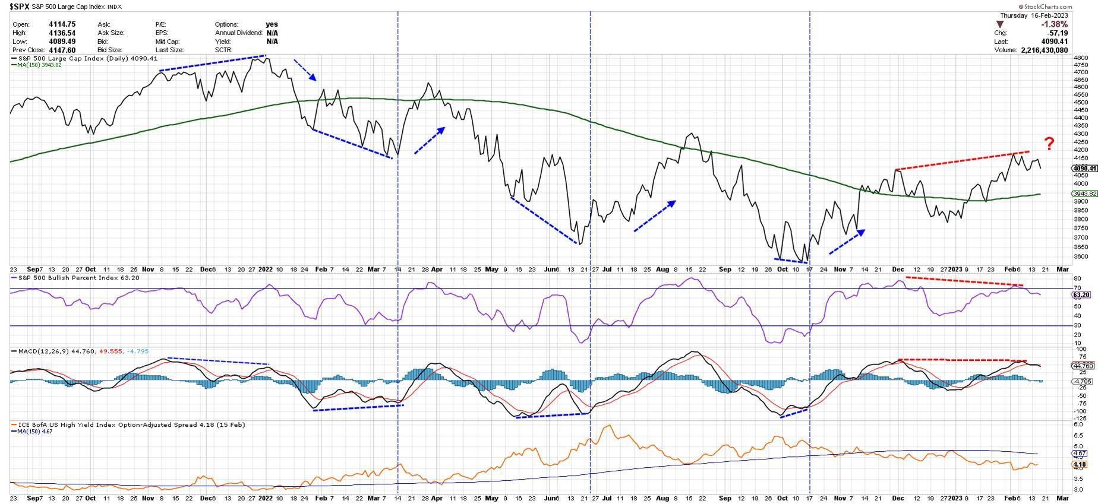Click the red question mark annotation

(1049, 144)
